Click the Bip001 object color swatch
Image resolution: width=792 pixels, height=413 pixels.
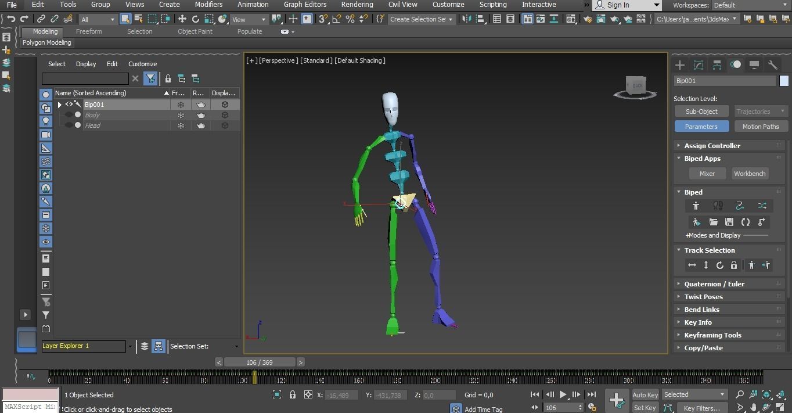(784, 81)
